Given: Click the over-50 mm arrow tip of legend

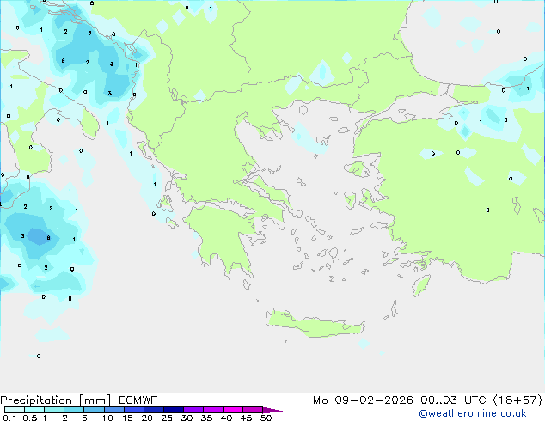Looking at the screenshot, I should 272,410.
